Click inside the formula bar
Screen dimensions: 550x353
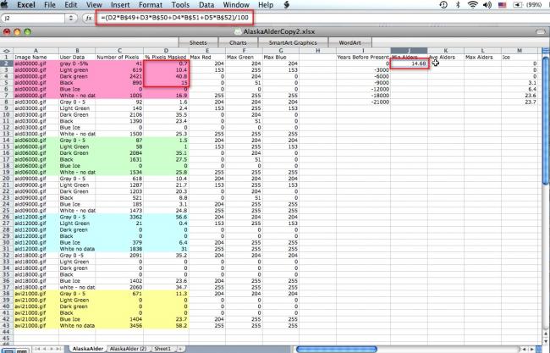click(x=254, y=17)
